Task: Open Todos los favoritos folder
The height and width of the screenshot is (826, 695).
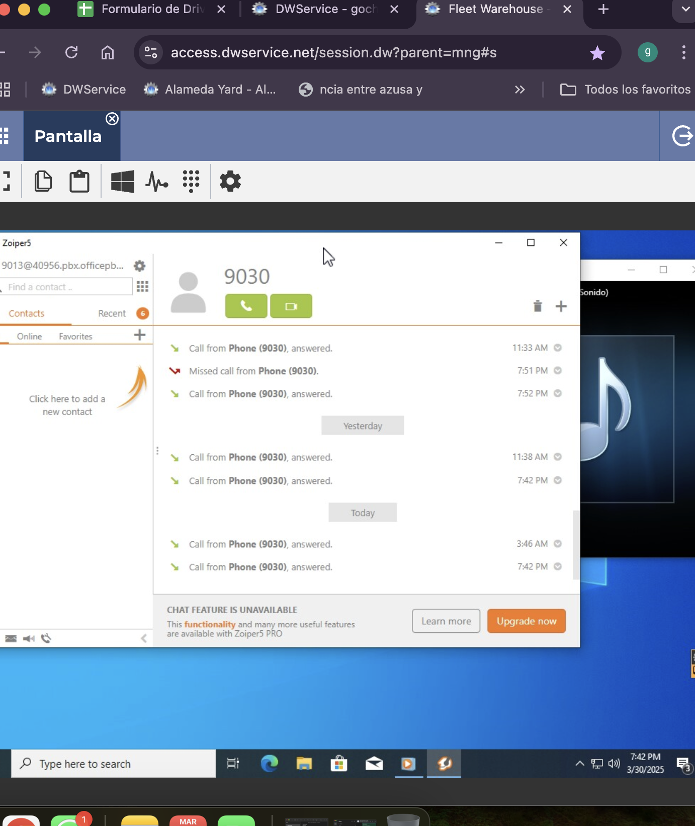Action: (x=625, y=90)
